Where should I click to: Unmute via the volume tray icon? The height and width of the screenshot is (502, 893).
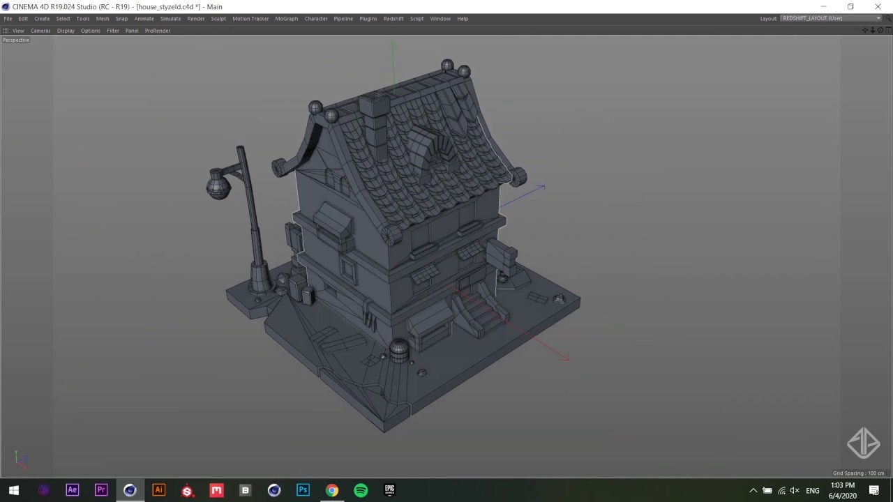click(795, 491)
